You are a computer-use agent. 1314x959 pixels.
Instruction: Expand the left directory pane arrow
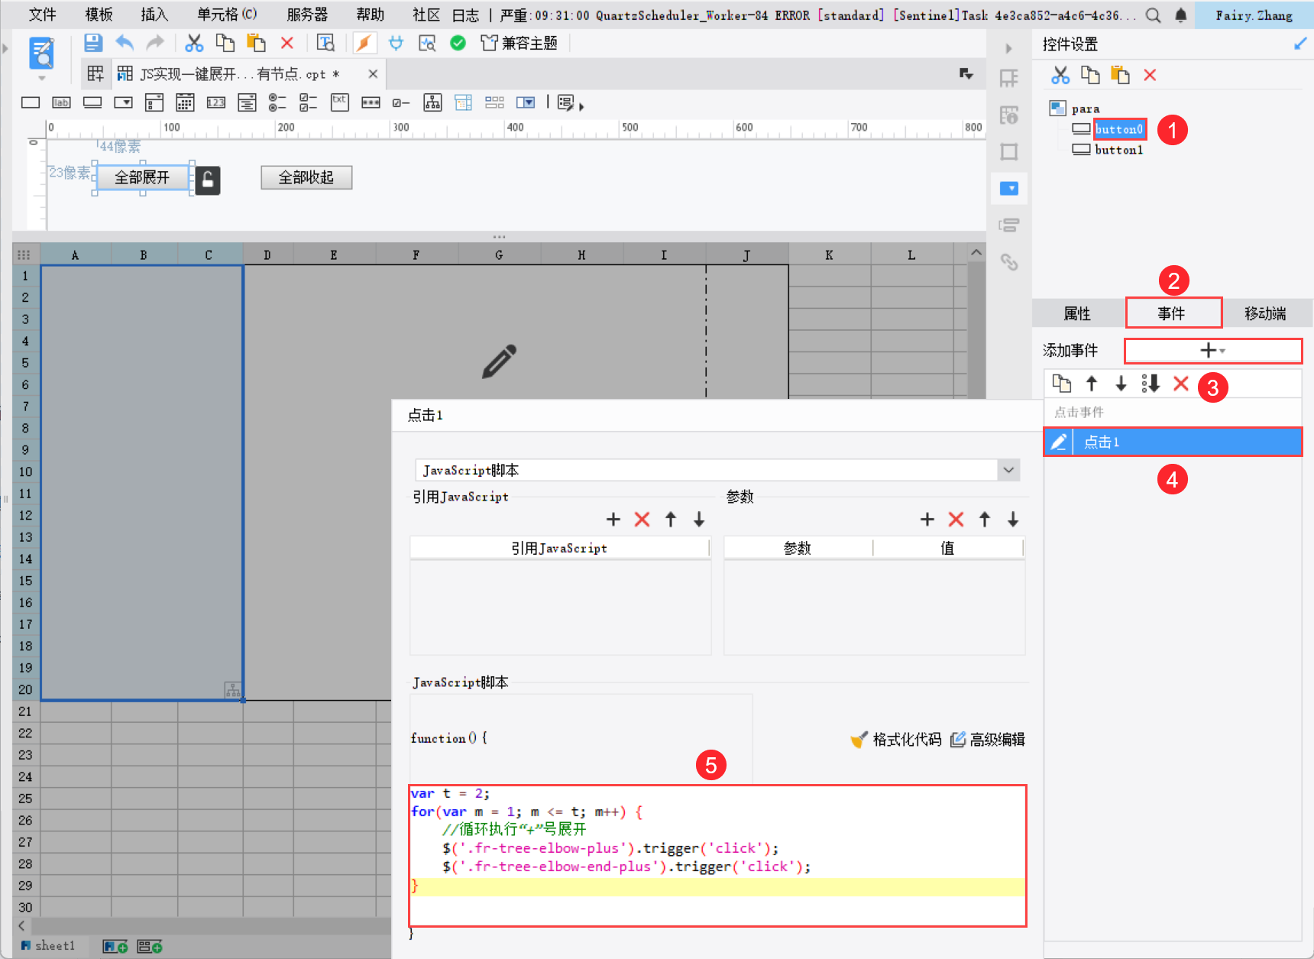click(x=5, y=48)
